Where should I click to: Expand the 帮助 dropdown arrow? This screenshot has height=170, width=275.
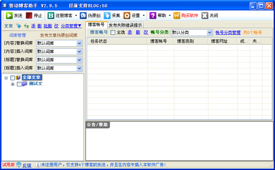tap(170, 16)
